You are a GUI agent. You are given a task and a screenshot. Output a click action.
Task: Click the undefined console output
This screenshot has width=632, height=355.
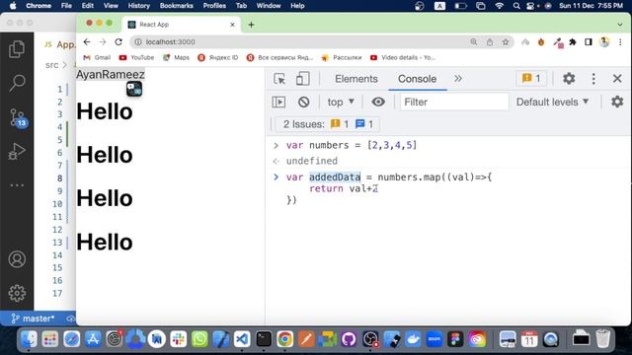[312, 161]
